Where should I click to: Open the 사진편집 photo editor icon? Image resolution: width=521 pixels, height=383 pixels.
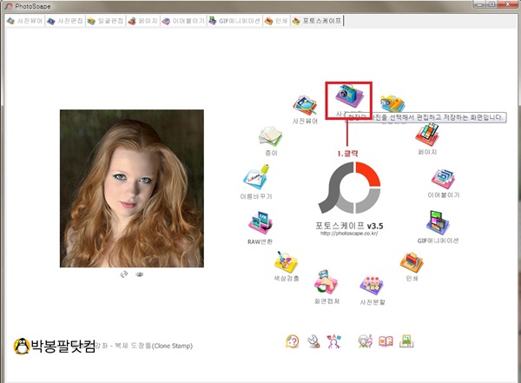tap(348, 96)
